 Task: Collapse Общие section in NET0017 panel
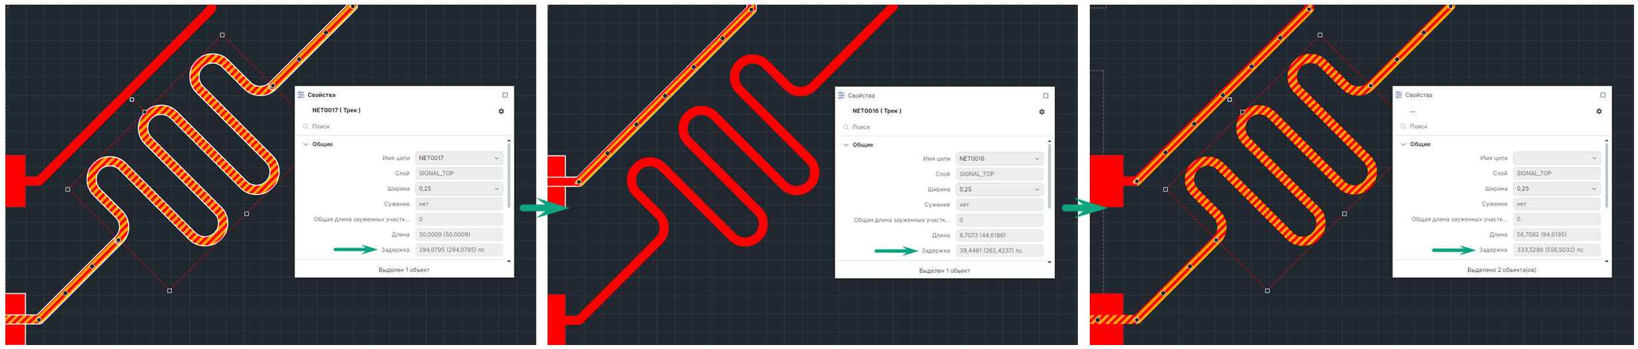point(305,144)
